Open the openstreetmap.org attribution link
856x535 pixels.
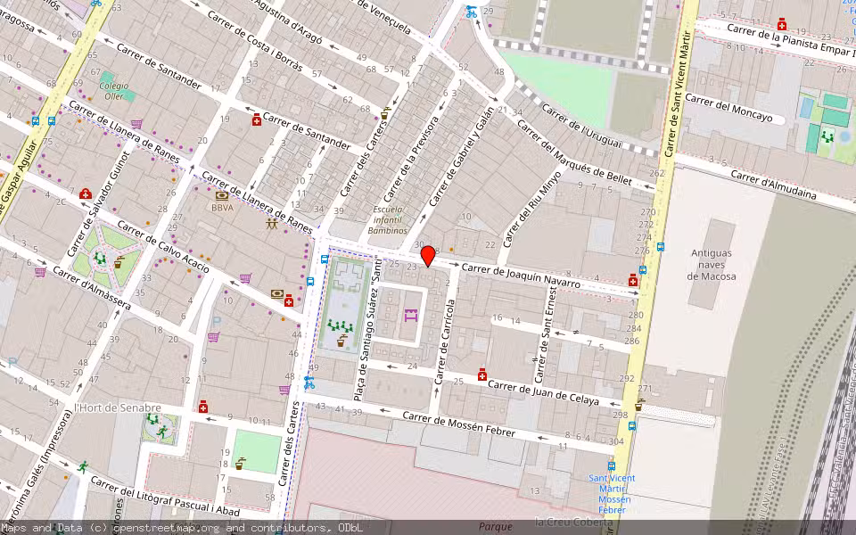168,528
